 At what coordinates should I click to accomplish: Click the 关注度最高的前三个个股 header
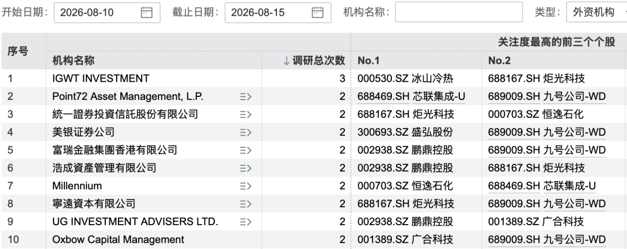click(556, 42)
